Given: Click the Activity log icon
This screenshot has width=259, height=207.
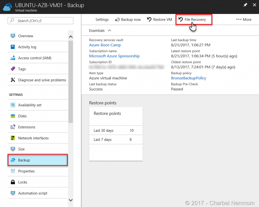Looking at the screenshot, I should click(x=13, y=47).
